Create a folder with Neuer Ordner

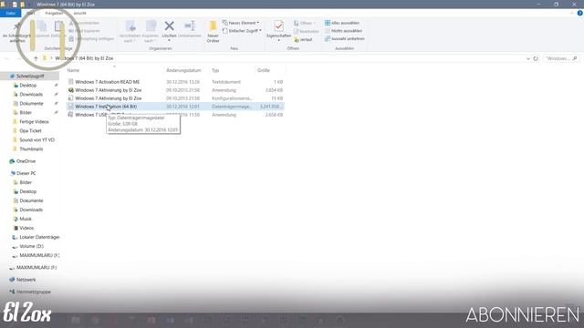tap(213, 32)
